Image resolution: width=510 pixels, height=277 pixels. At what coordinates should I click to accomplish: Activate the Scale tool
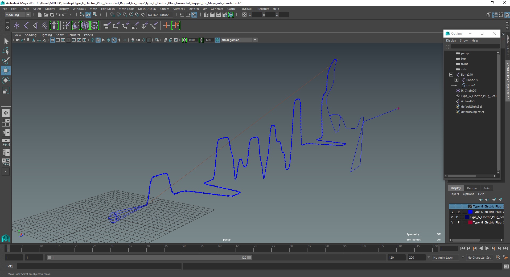click(x=6, y=90)
